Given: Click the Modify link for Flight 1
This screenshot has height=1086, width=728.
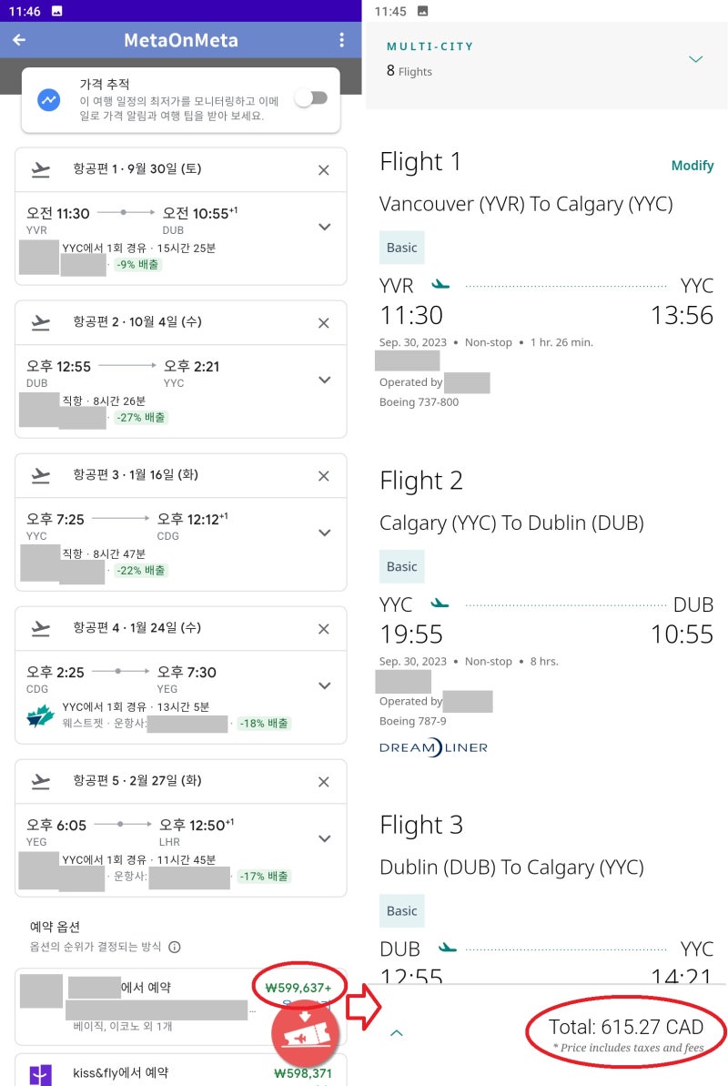Looking at the screenshot, I should point(692,166).
